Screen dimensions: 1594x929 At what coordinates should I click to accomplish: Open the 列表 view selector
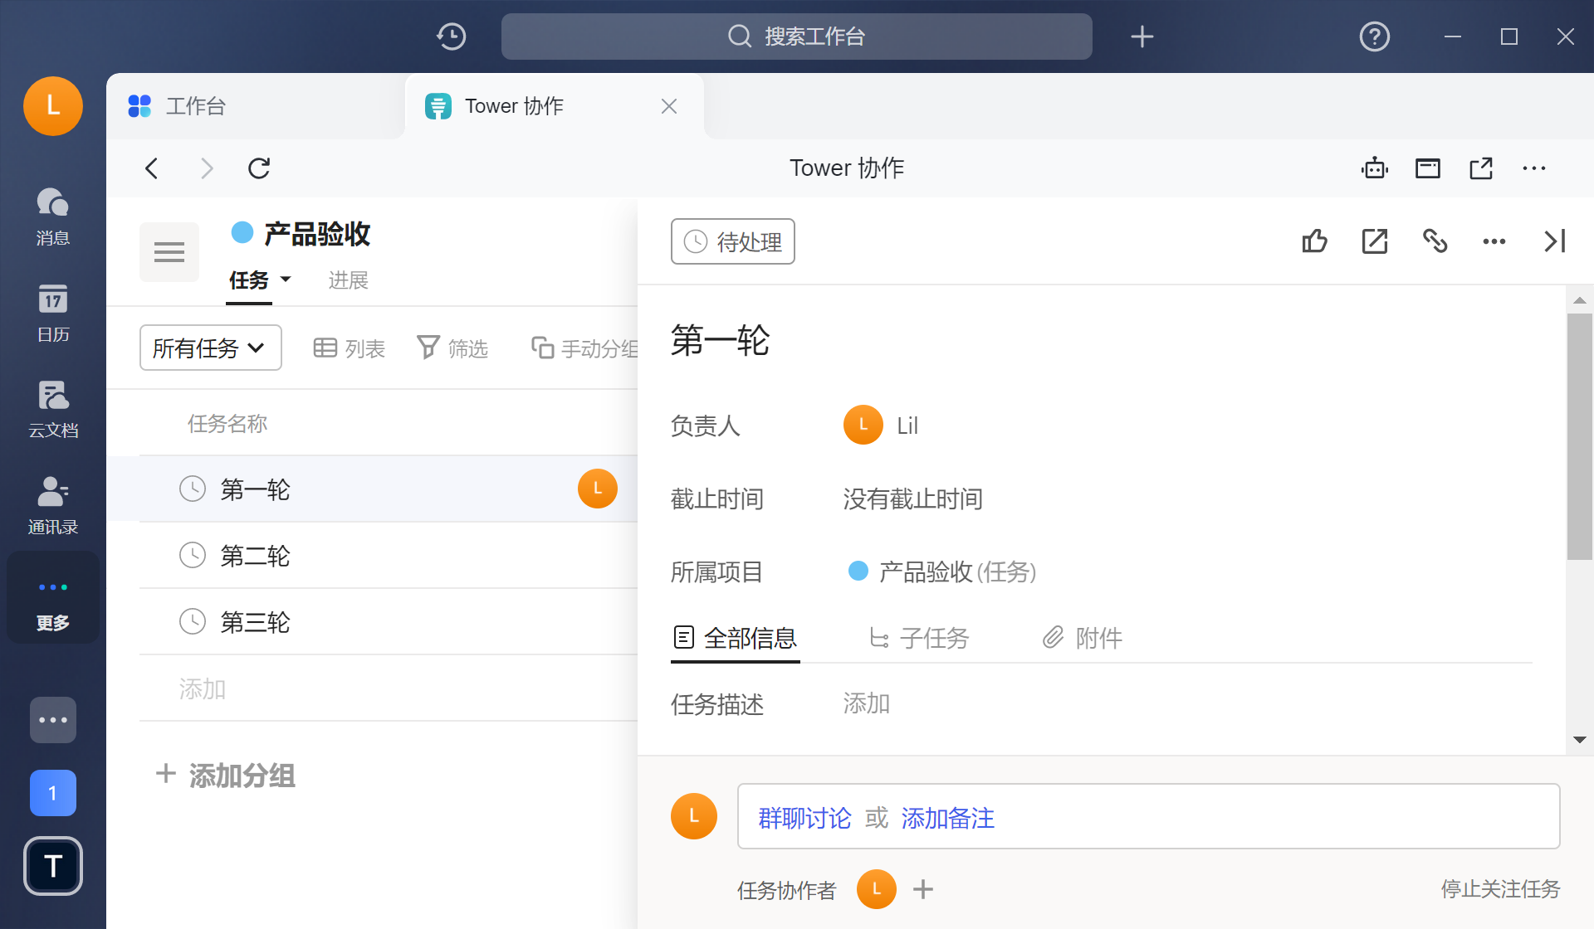tap(349, 348)
